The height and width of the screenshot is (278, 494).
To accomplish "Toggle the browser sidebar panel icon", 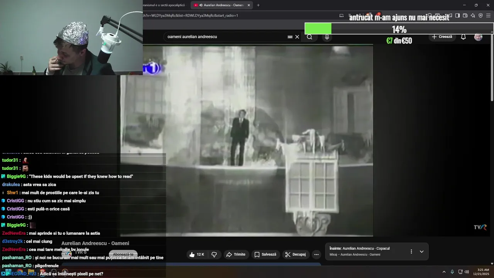I will pyautogui.click(x=457, y=15).
